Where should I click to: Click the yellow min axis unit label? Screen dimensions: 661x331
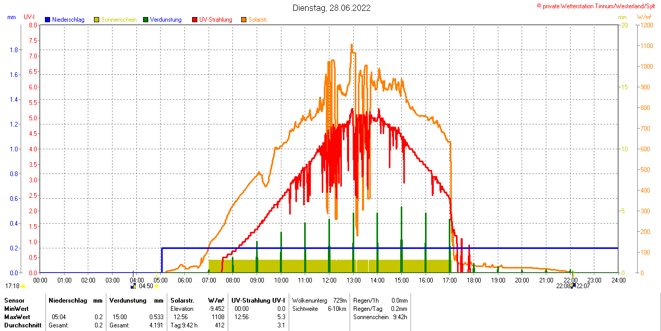pyautogui.click(x=622, y=17)
